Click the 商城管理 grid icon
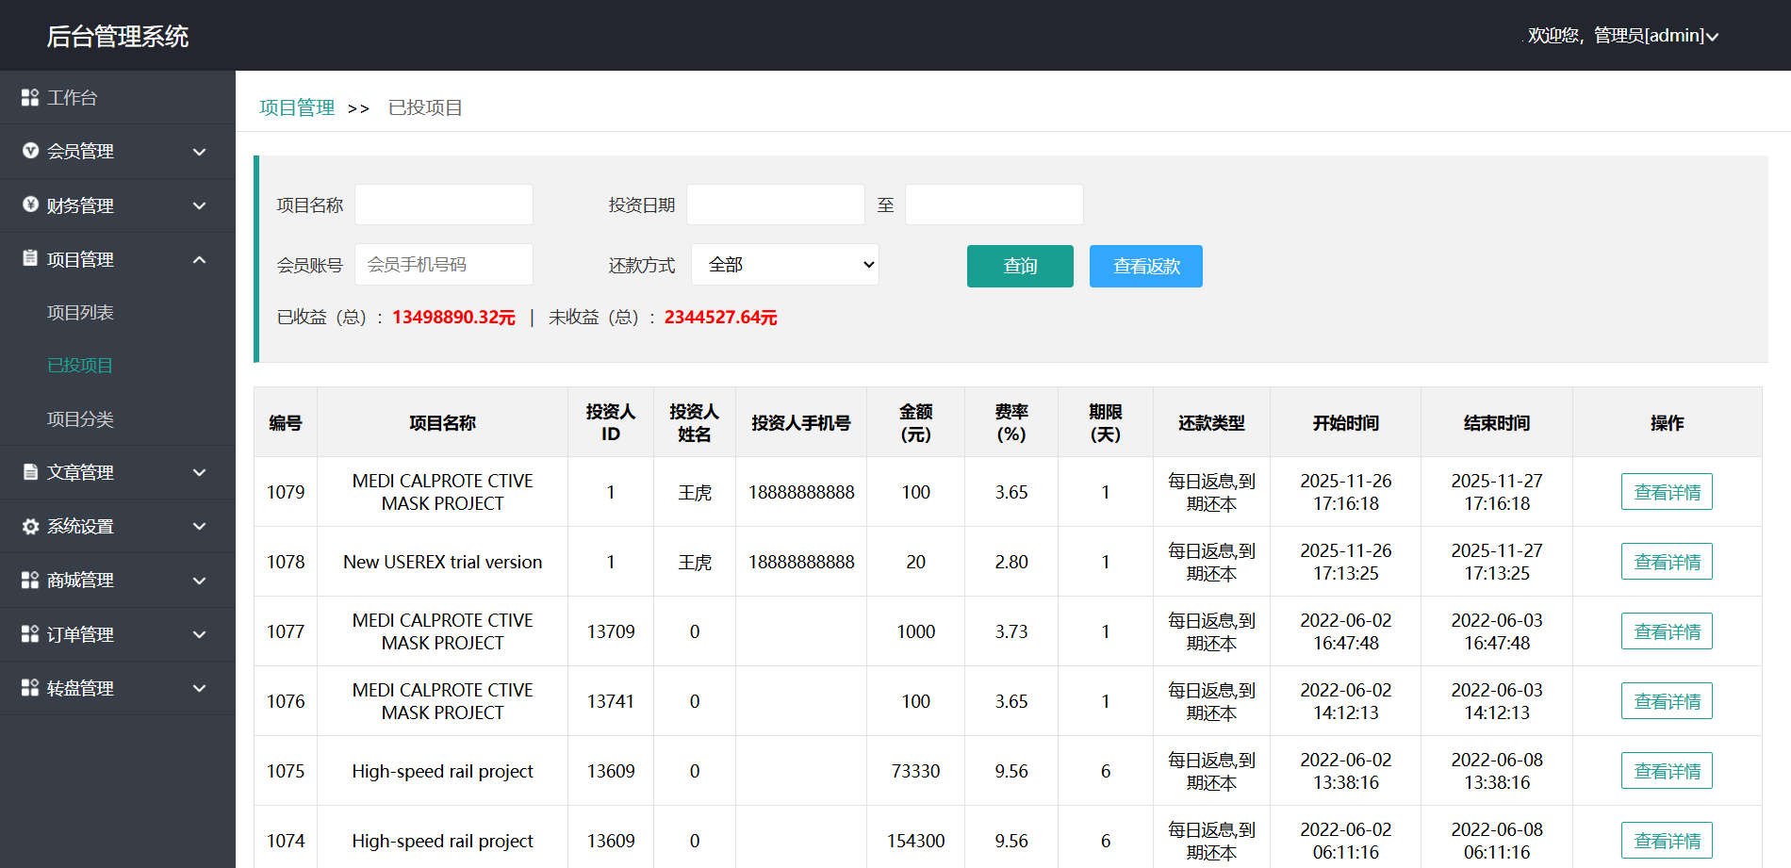The width and height of the screenshot is (1791, 868). tap(30, 581)
